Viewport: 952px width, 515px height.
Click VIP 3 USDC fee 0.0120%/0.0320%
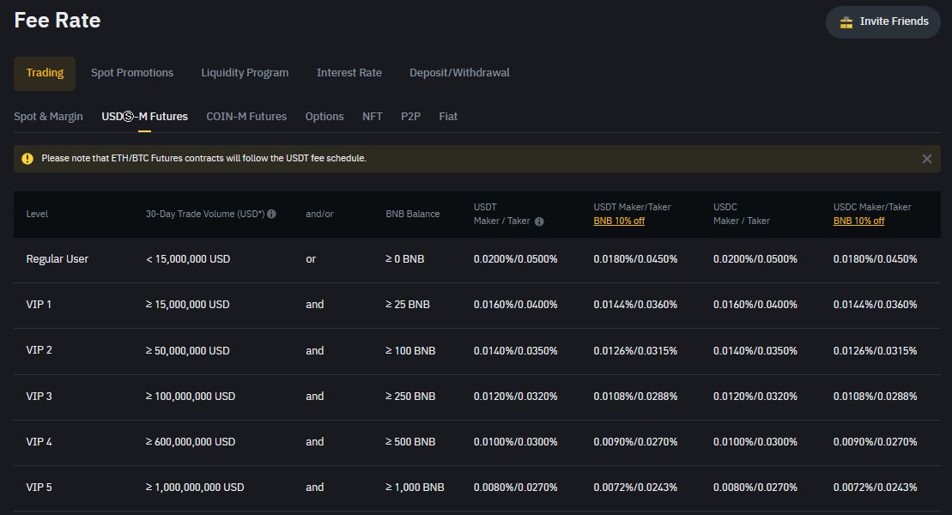[755, 397]
